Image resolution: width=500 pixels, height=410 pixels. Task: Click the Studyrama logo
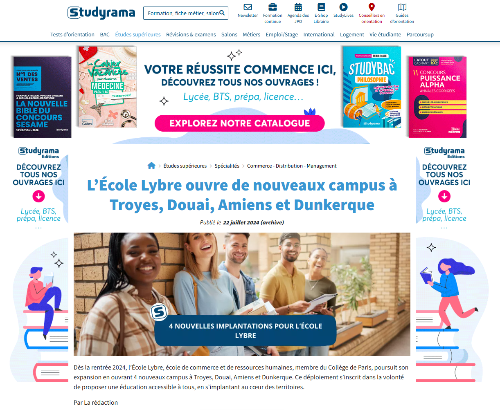(101, 13)
